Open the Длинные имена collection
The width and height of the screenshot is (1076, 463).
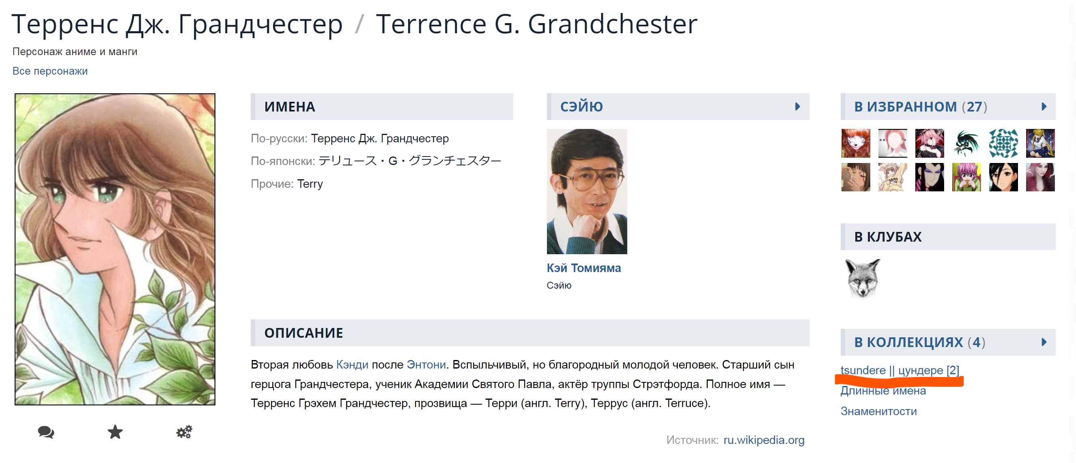pyautogui.click(x=883, y=392)
